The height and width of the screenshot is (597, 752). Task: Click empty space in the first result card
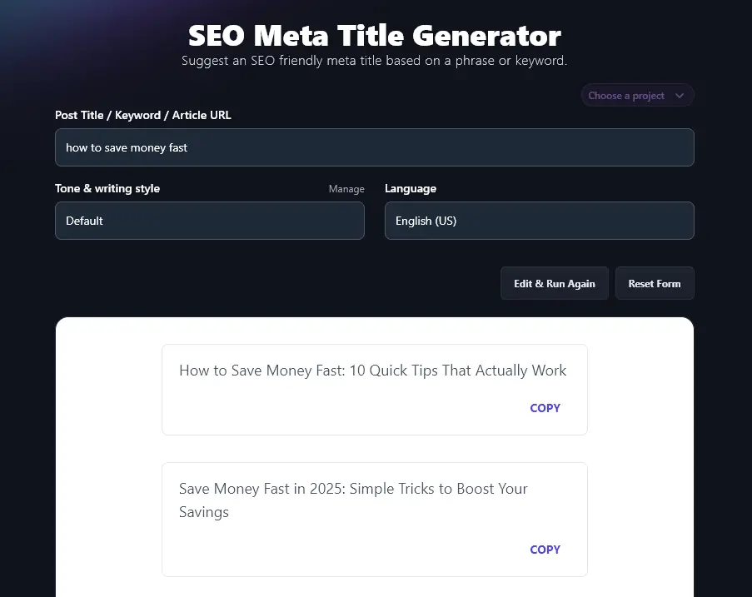(333, 410)
